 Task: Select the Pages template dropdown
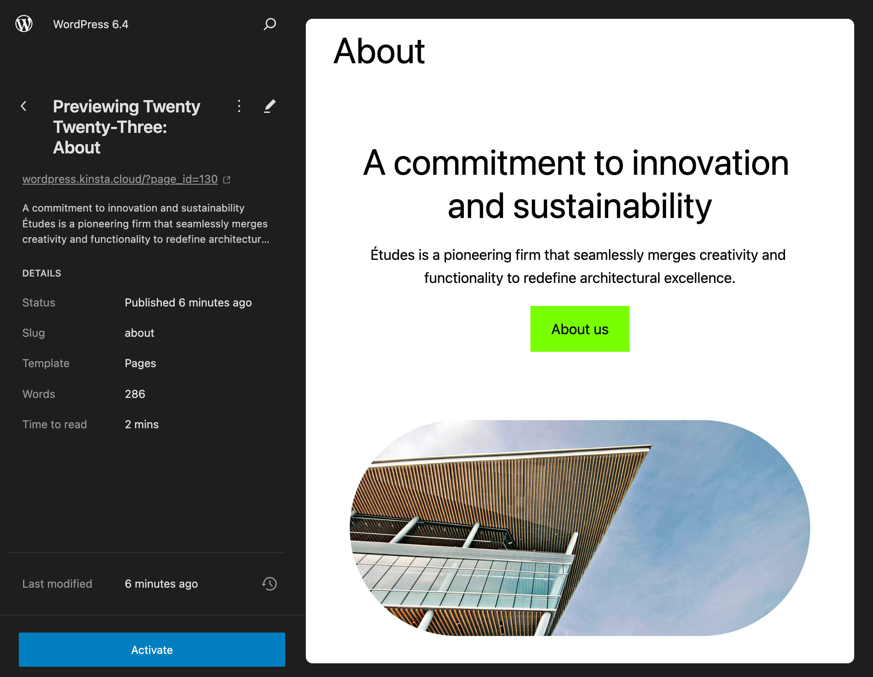tap(140, 364)
